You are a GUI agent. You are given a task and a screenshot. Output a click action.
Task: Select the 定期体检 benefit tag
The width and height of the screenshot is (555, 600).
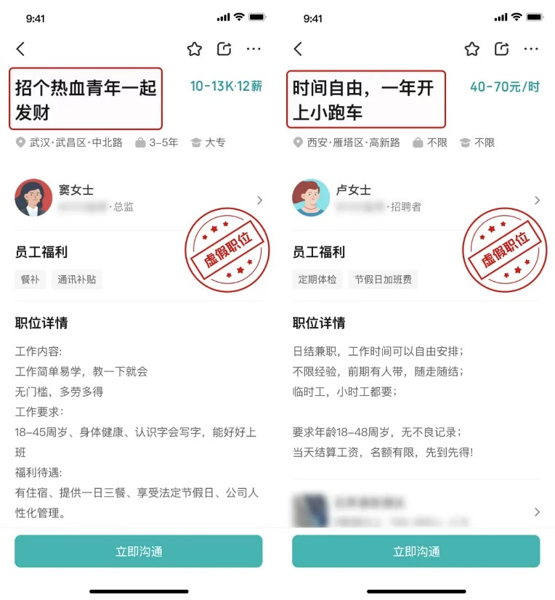pos(317,280)
